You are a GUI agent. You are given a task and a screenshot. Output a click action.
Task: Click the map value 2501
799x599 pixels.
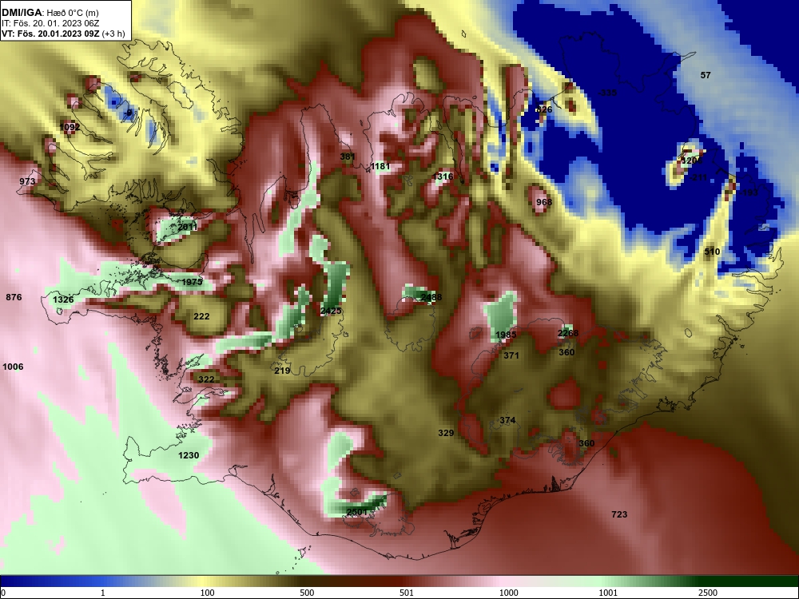tap(357, 512)
